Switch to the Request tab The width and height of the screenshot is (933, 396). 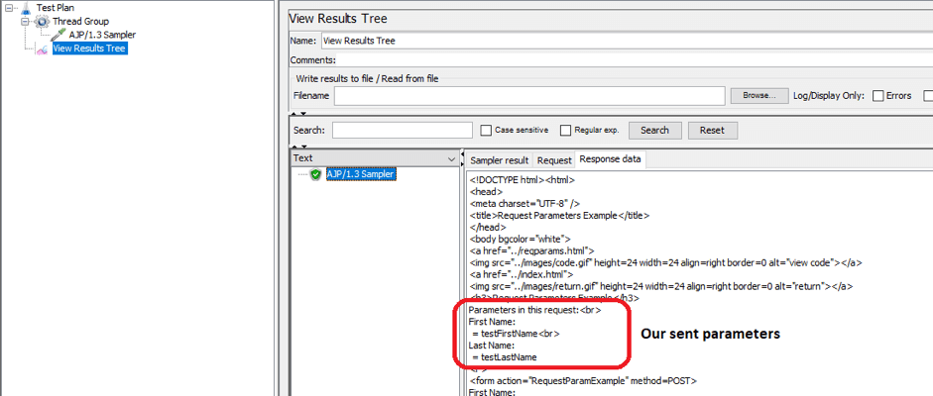tap(554, 159)
